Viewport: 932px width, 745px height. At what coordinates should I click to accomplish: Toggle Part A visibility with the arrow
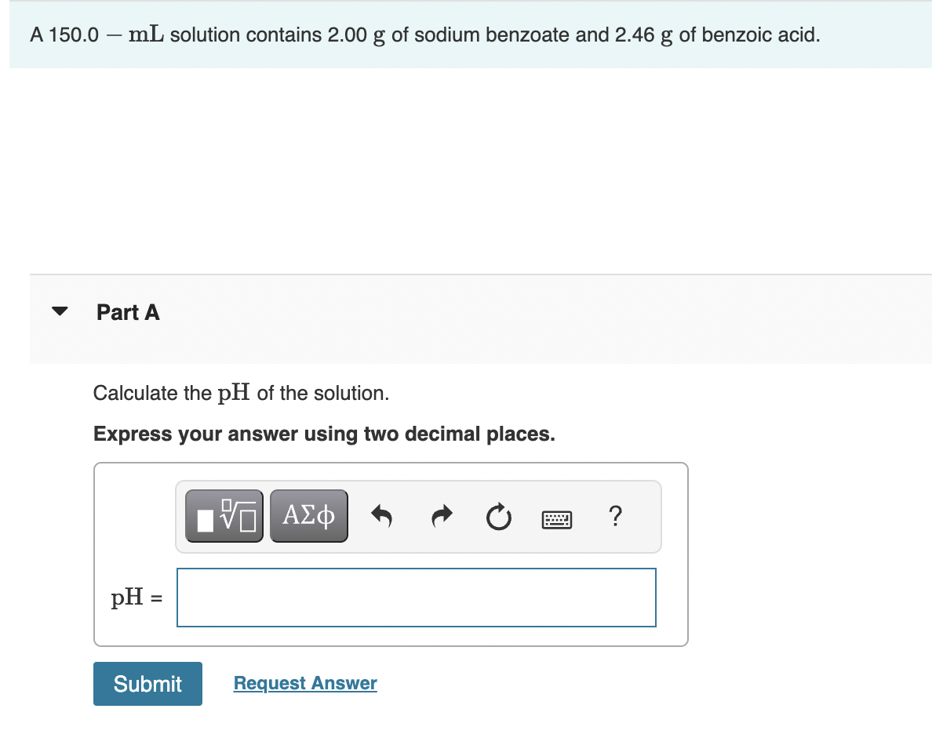[x=60, y=311]
